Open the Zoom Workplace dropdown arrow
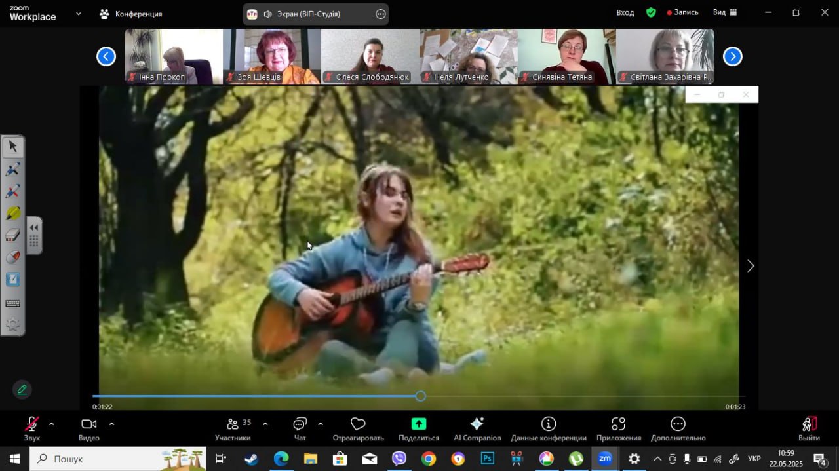The image size is (839, 471). coord(79,13)
